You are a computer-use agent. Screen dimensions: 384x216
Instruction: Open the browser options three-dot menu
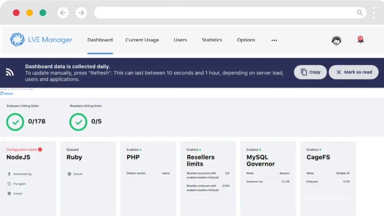pyautogui.click(x=373, y=12)
